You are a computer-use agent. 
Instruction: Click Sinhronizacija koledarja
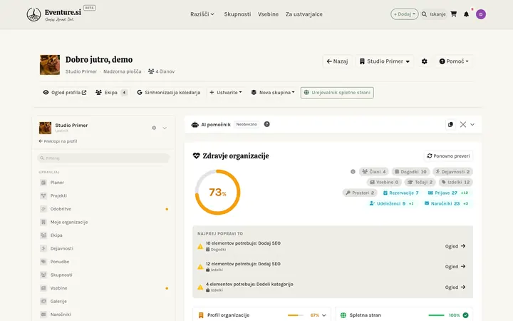click(x=168, y=92)
